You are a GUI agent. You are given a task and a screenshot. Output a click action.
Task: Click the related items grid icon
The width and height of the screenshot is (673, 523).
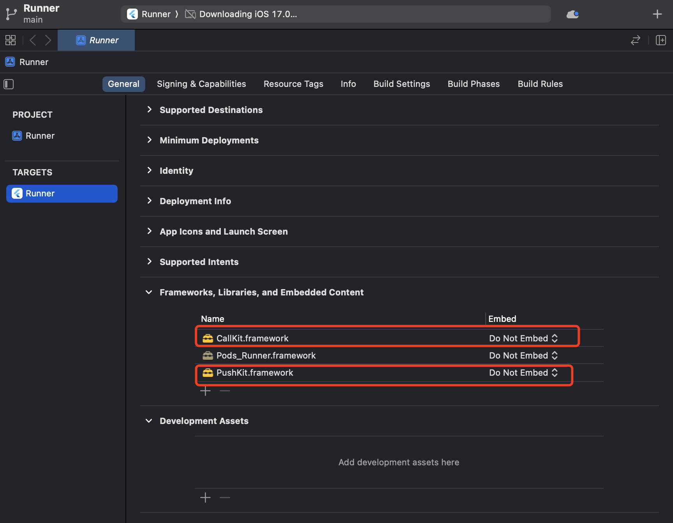[x=11, y=40]
